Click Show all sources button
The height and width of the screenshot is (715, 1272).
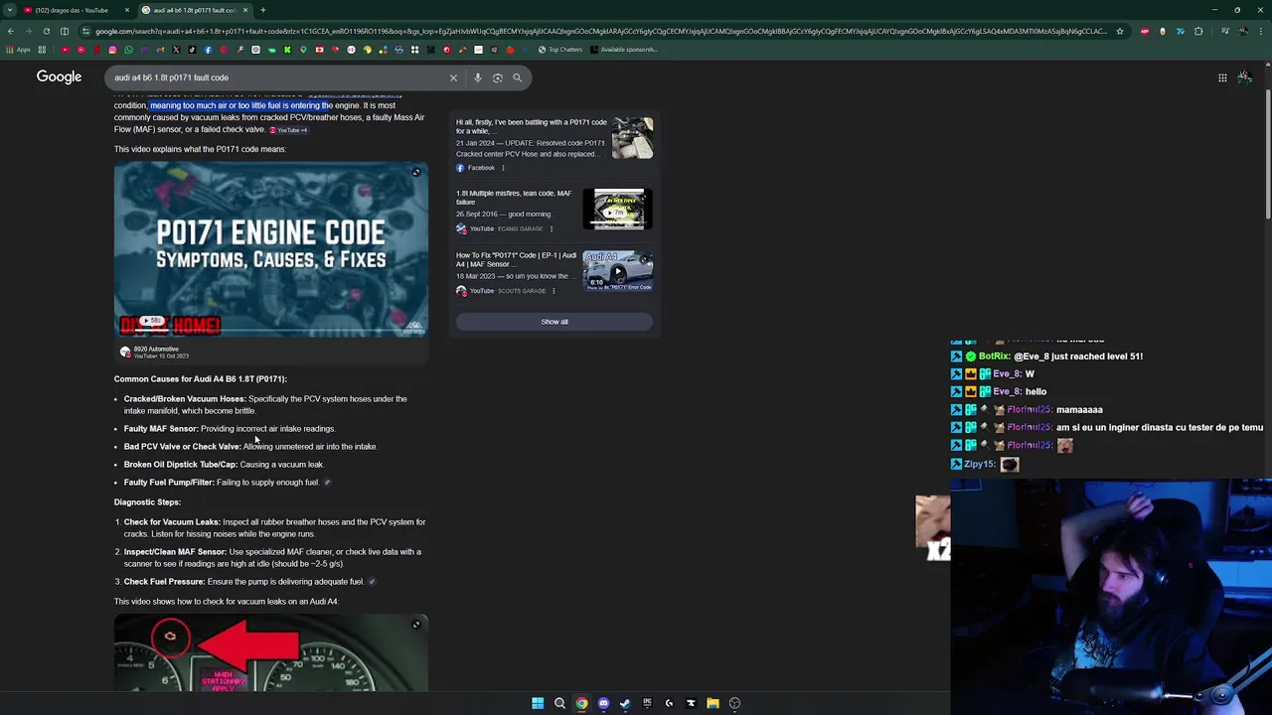[555, 322]
